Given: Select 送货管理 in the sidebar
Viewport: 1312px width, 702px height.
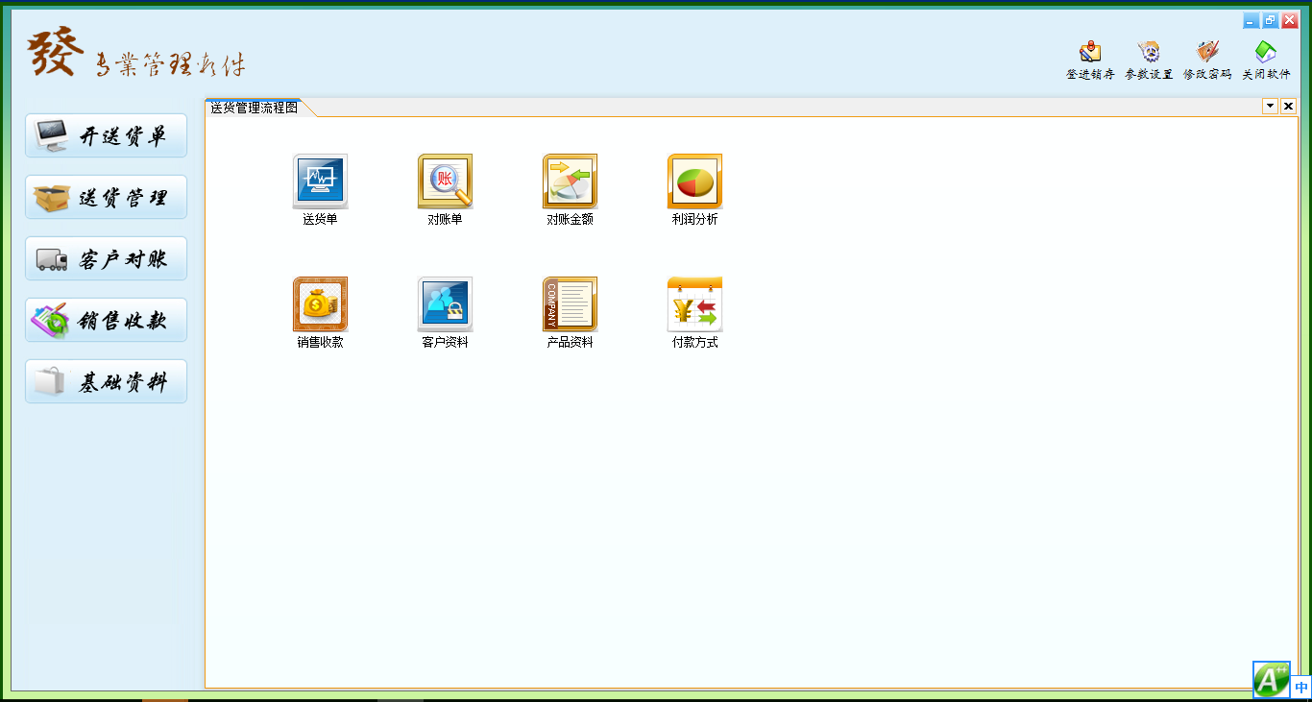Looking at the screenshot, I should click(x=106, y=198).
